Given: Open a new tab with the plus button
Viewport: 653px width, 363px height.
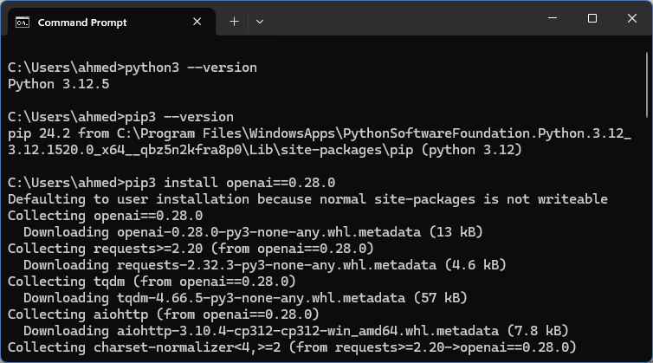Looking at the screenshot, I should click(234, 22).
